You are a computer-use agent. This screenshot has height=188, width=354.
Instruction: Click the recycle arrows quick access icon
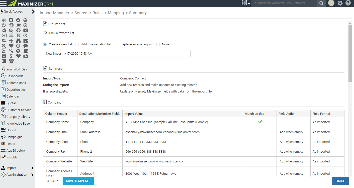(x=18, y=31)
